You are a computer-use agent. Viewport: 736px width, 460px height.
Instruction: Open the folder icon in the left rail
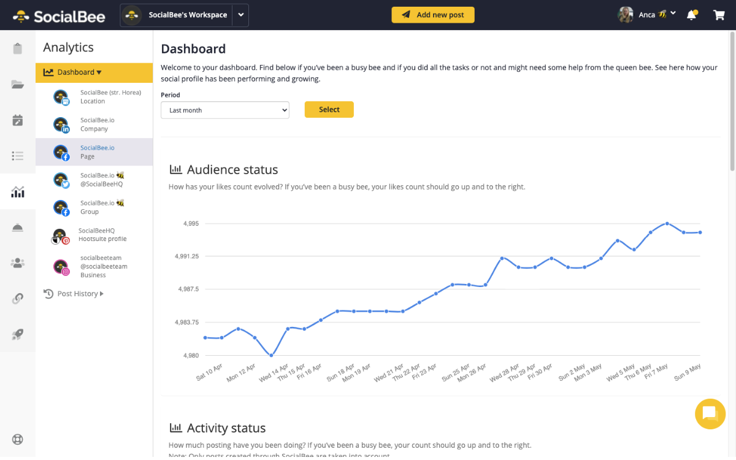point(18,85)
